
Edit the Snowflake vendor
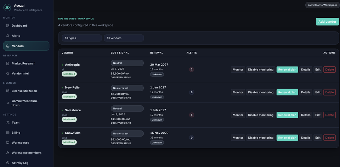318,138
